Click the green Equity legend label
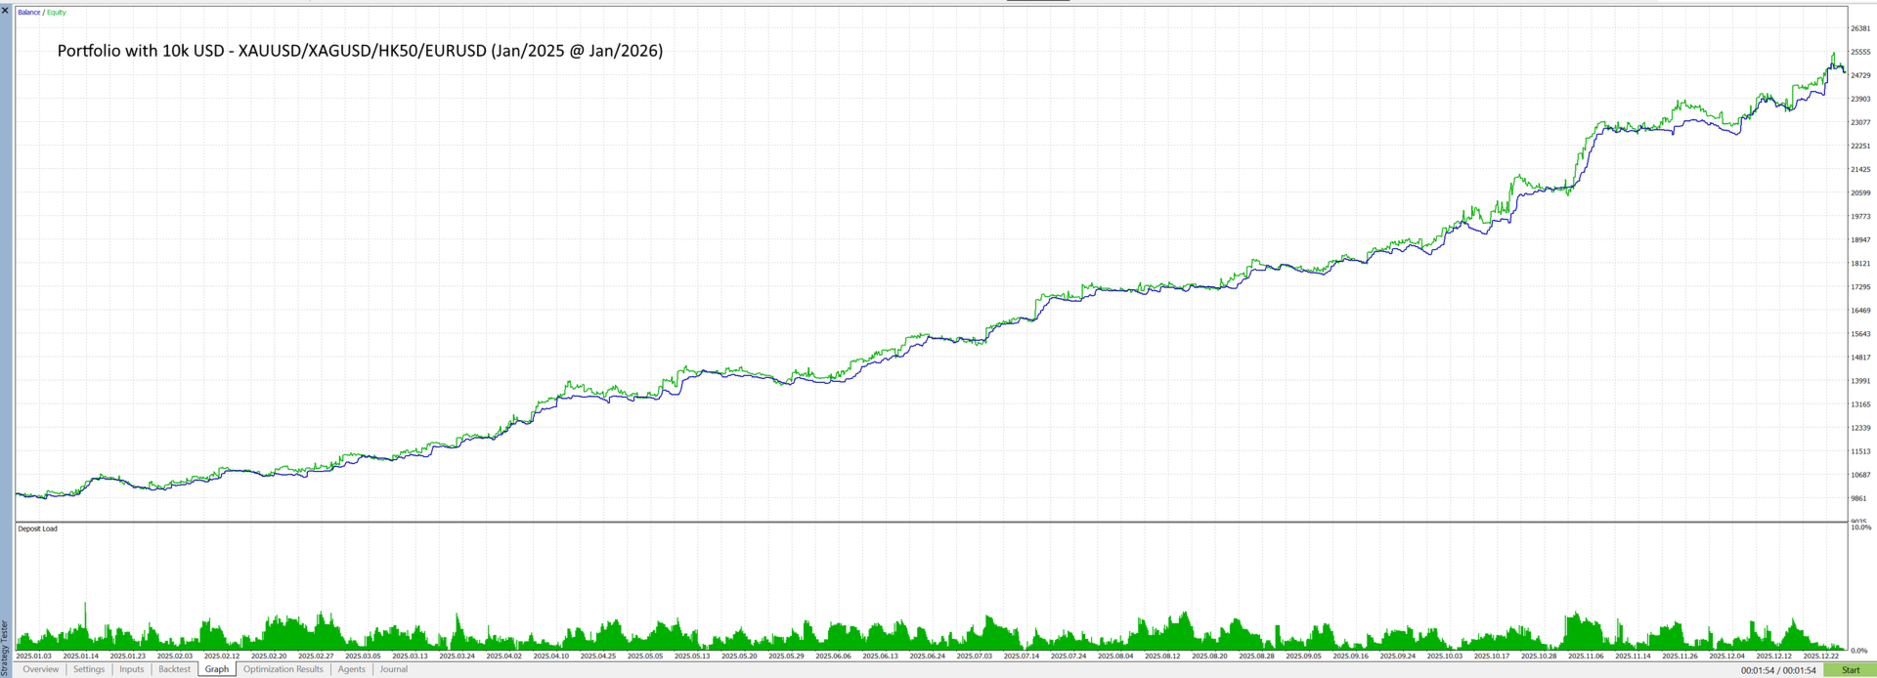 click(x=57, y=13)
